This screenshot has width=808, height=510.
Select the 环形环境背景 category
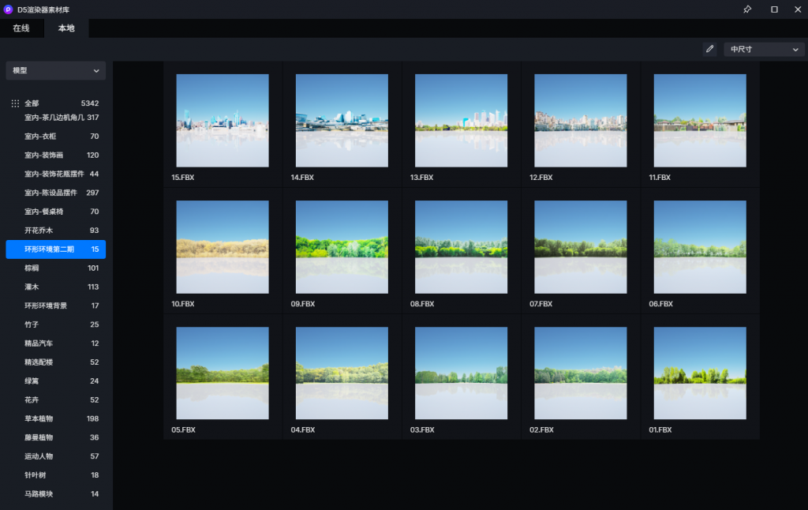[x=56, y=306]
